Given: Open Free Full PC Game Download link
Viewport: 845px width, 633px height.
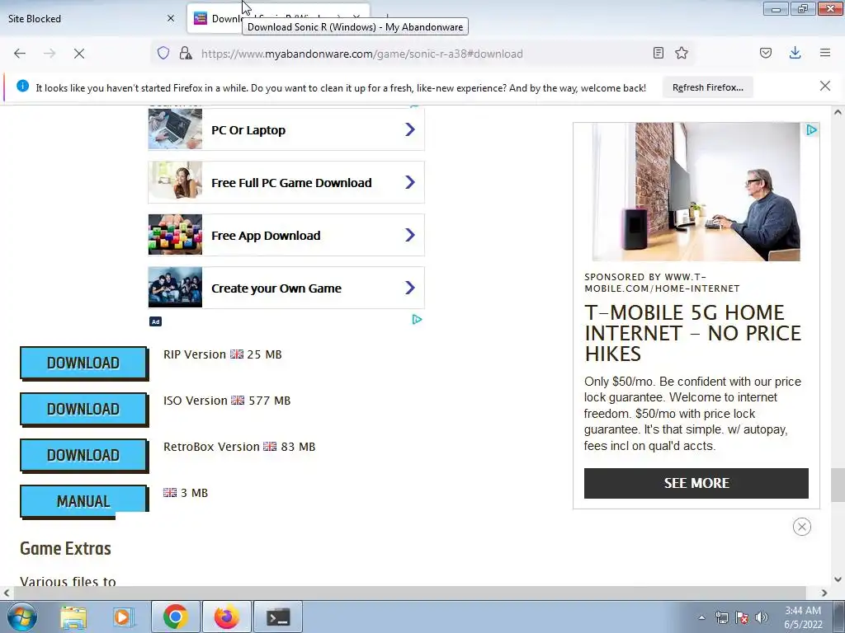Looking at the screenshot, I should (286, 182).
